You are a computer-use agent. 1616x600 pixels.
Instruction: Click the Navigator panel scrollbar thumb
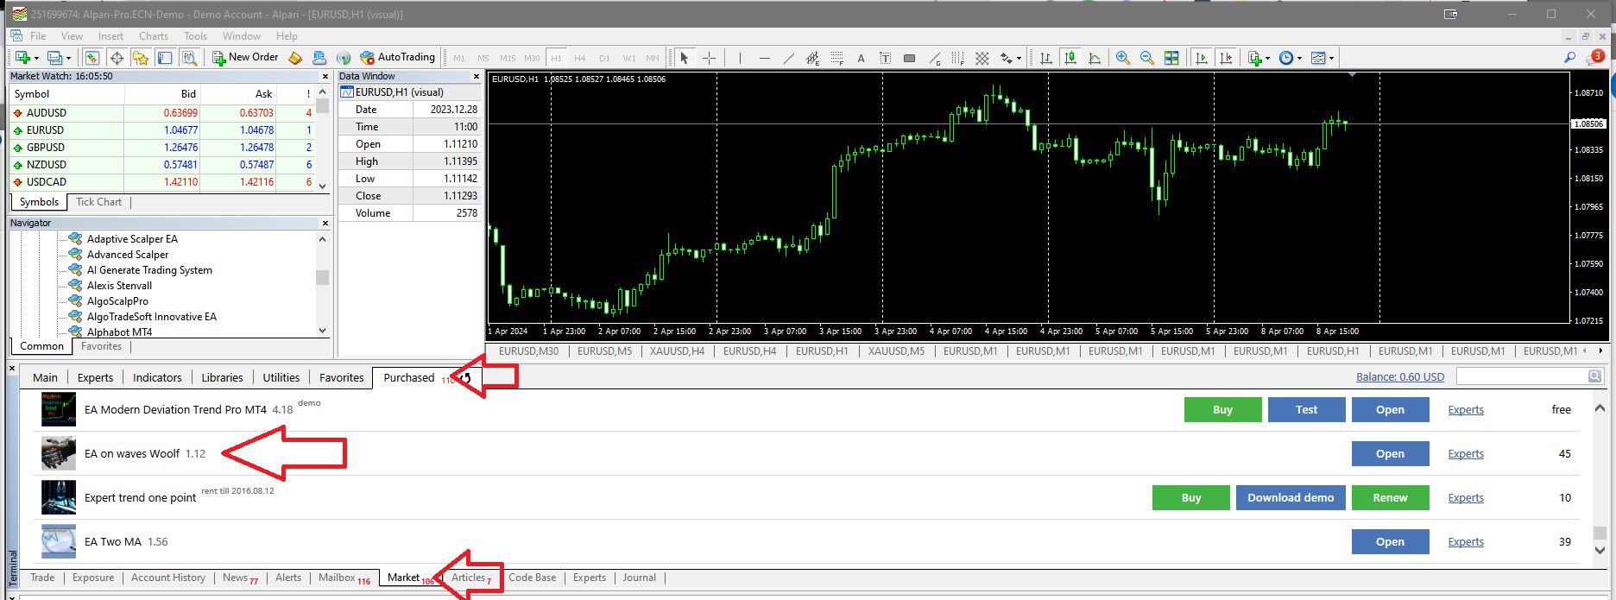[322, 277]
